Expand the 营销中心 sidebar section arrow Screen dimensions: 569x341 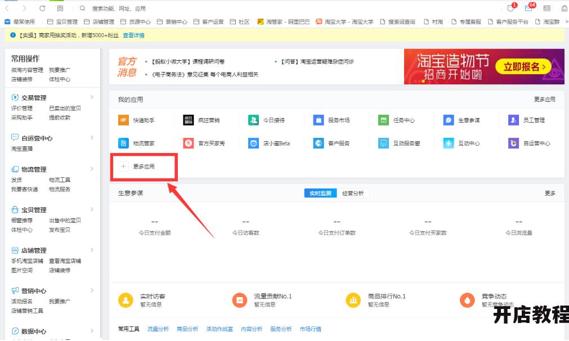92,290
